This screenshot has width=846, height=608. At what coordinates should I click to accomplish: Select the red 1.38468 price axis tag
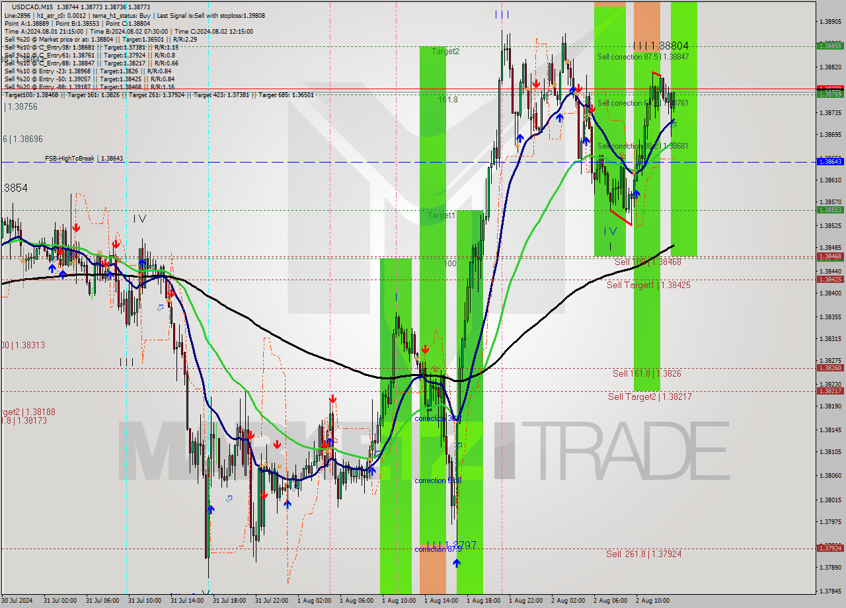click(830, 256)
